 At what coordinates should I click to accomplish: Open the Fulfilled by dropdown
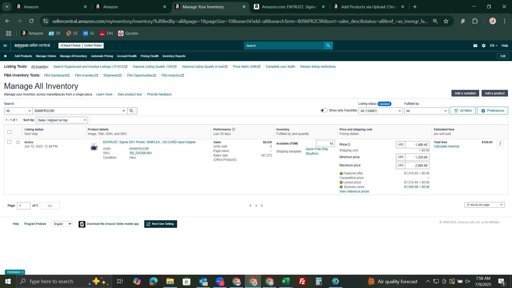pos(426,111)
